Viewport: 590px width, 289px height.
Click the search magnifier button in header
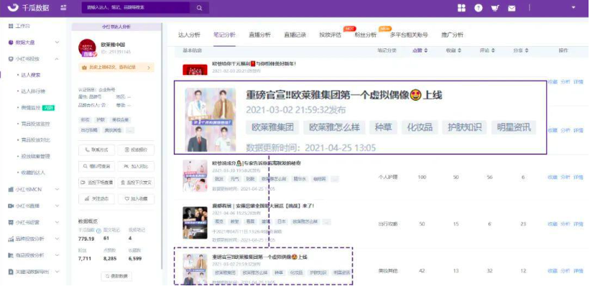coord(200,8)
